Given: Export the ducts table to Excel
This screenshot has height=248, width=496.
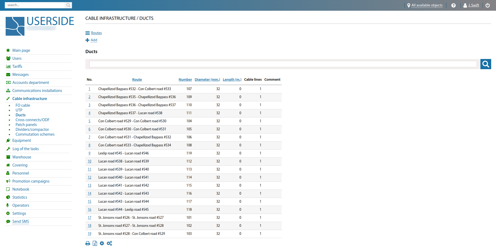Looking at the screenshot, I should pyautogui.click(x=95, y=243).
